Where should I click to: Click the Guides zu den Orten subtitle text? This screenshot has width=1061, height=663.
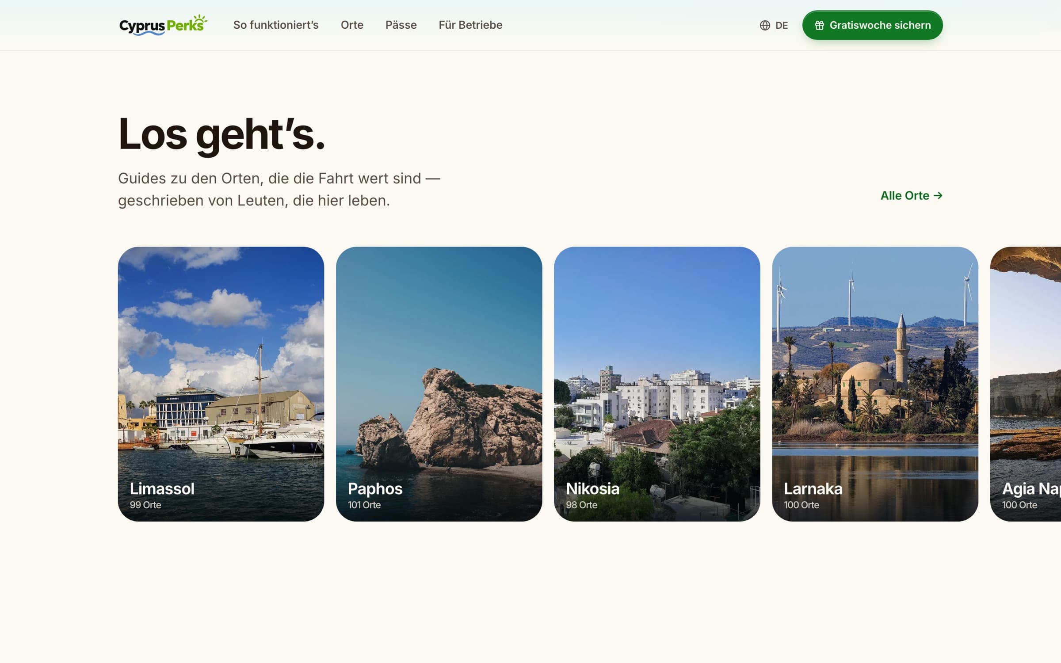coord(279,189)
